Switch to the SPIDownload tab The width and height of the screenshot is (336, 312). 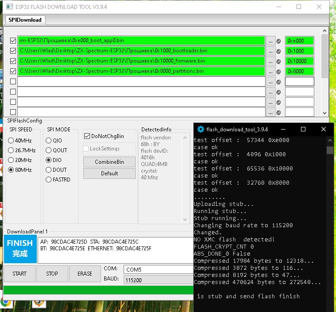pos(25,20)
